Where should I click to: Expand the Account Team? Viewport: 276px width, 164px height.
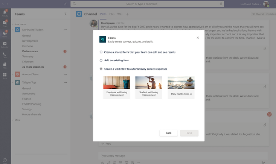(13, 74)
